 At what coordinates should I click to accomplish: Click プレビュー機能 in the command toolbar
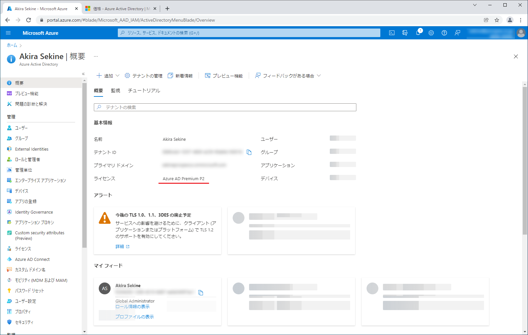(224, 76)
